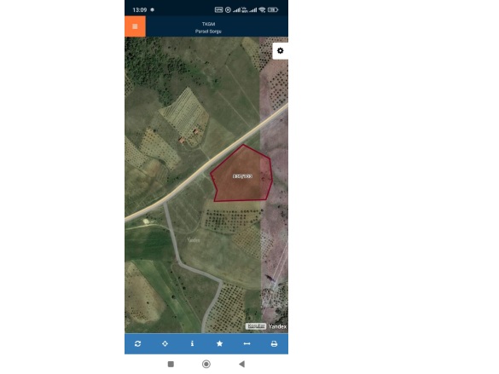Image resolution: width=499 pixels, height=374 pixels.
Task: Tap the printer icon
Action: click(x=274, y=344)
